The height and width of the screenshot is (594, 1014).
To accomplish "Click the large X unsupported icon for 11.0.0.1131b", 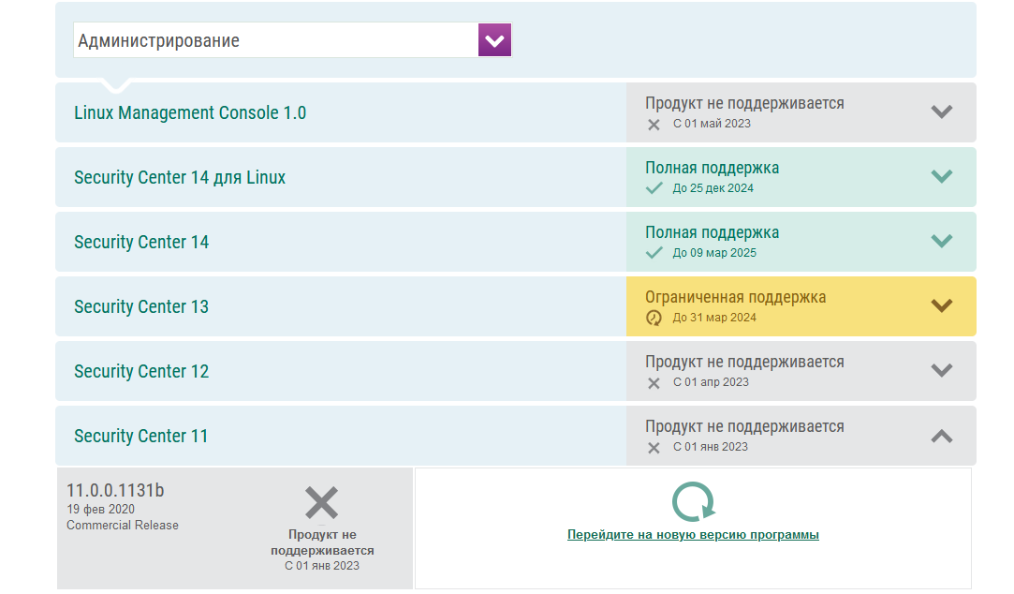I will [x=321, y=503].
